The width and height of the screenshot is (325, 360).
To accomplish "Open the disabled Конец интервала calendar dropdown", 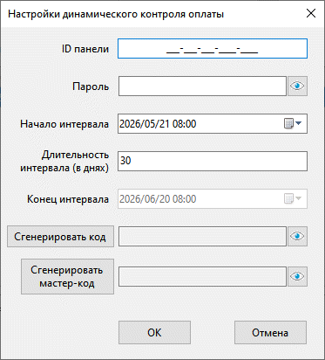I will [293, 198].
